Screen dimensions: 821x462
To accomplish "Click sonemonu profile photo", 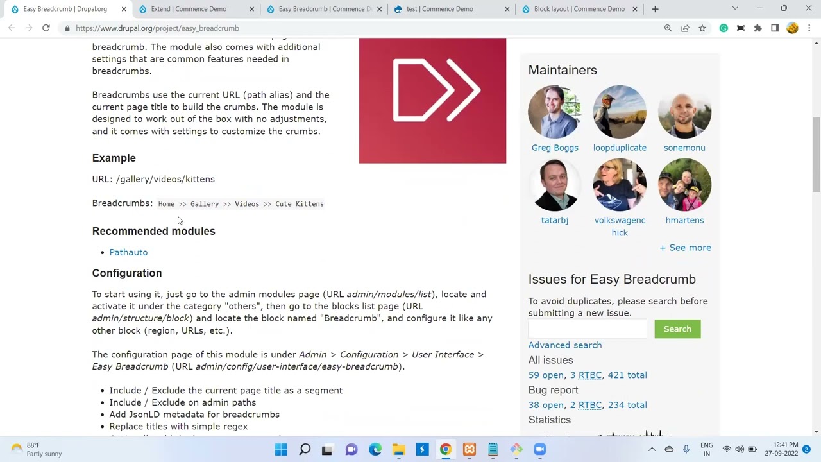I will 684,112.
